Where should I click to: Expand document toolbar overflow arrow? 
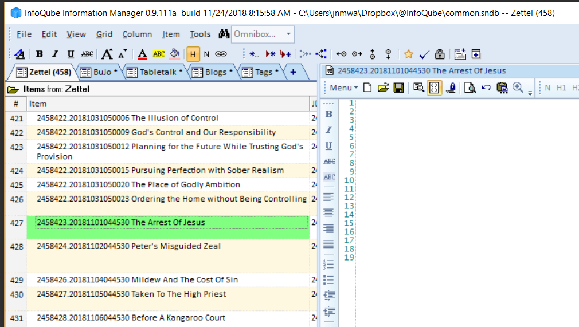tap(530, 93)
